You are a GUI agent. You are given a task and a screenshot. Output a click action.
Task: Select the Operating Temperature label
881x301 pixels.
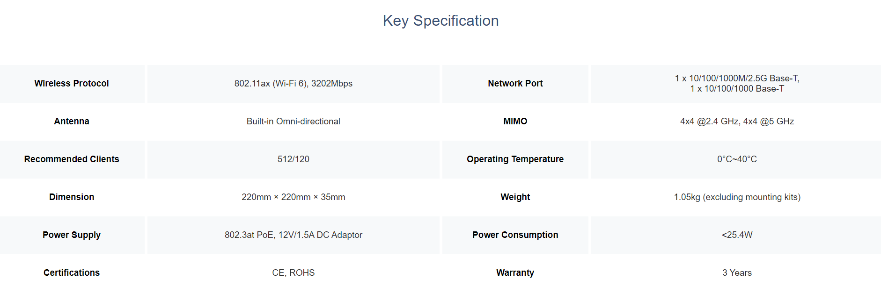pyautogui.click(x=515, y=159)
